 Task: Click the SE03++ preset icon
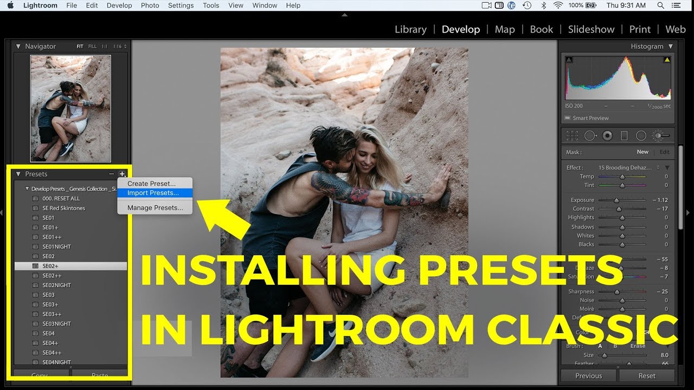tap(36, 314)
